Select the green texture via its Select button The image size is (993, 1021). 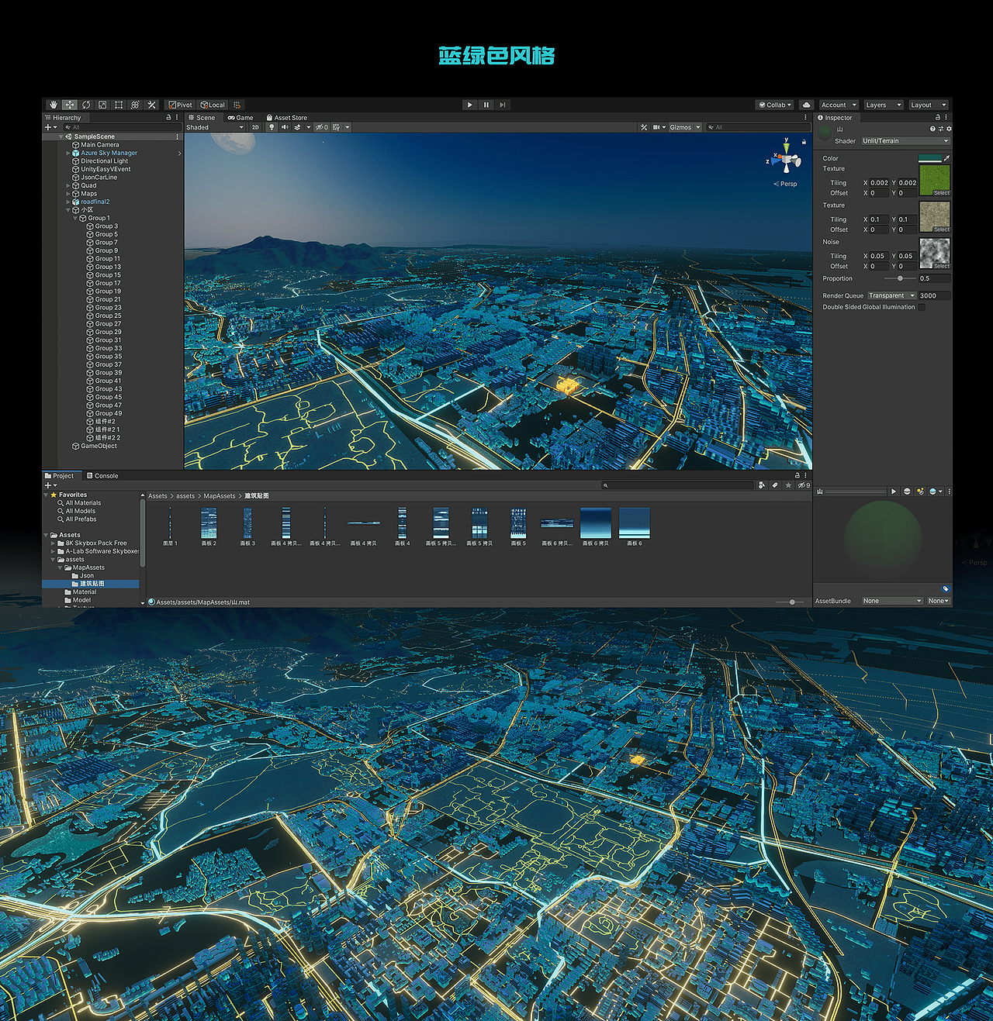coord(941,193)
